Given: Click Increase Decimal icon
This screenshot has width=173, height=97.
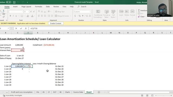Looking at the screenshot, I should [x=87, y=16].
